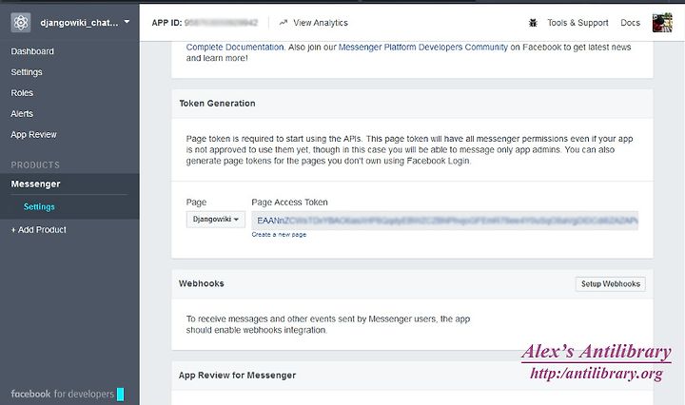Open the bug report icon
Screen dimensions: 685x405
coord(533,23)
